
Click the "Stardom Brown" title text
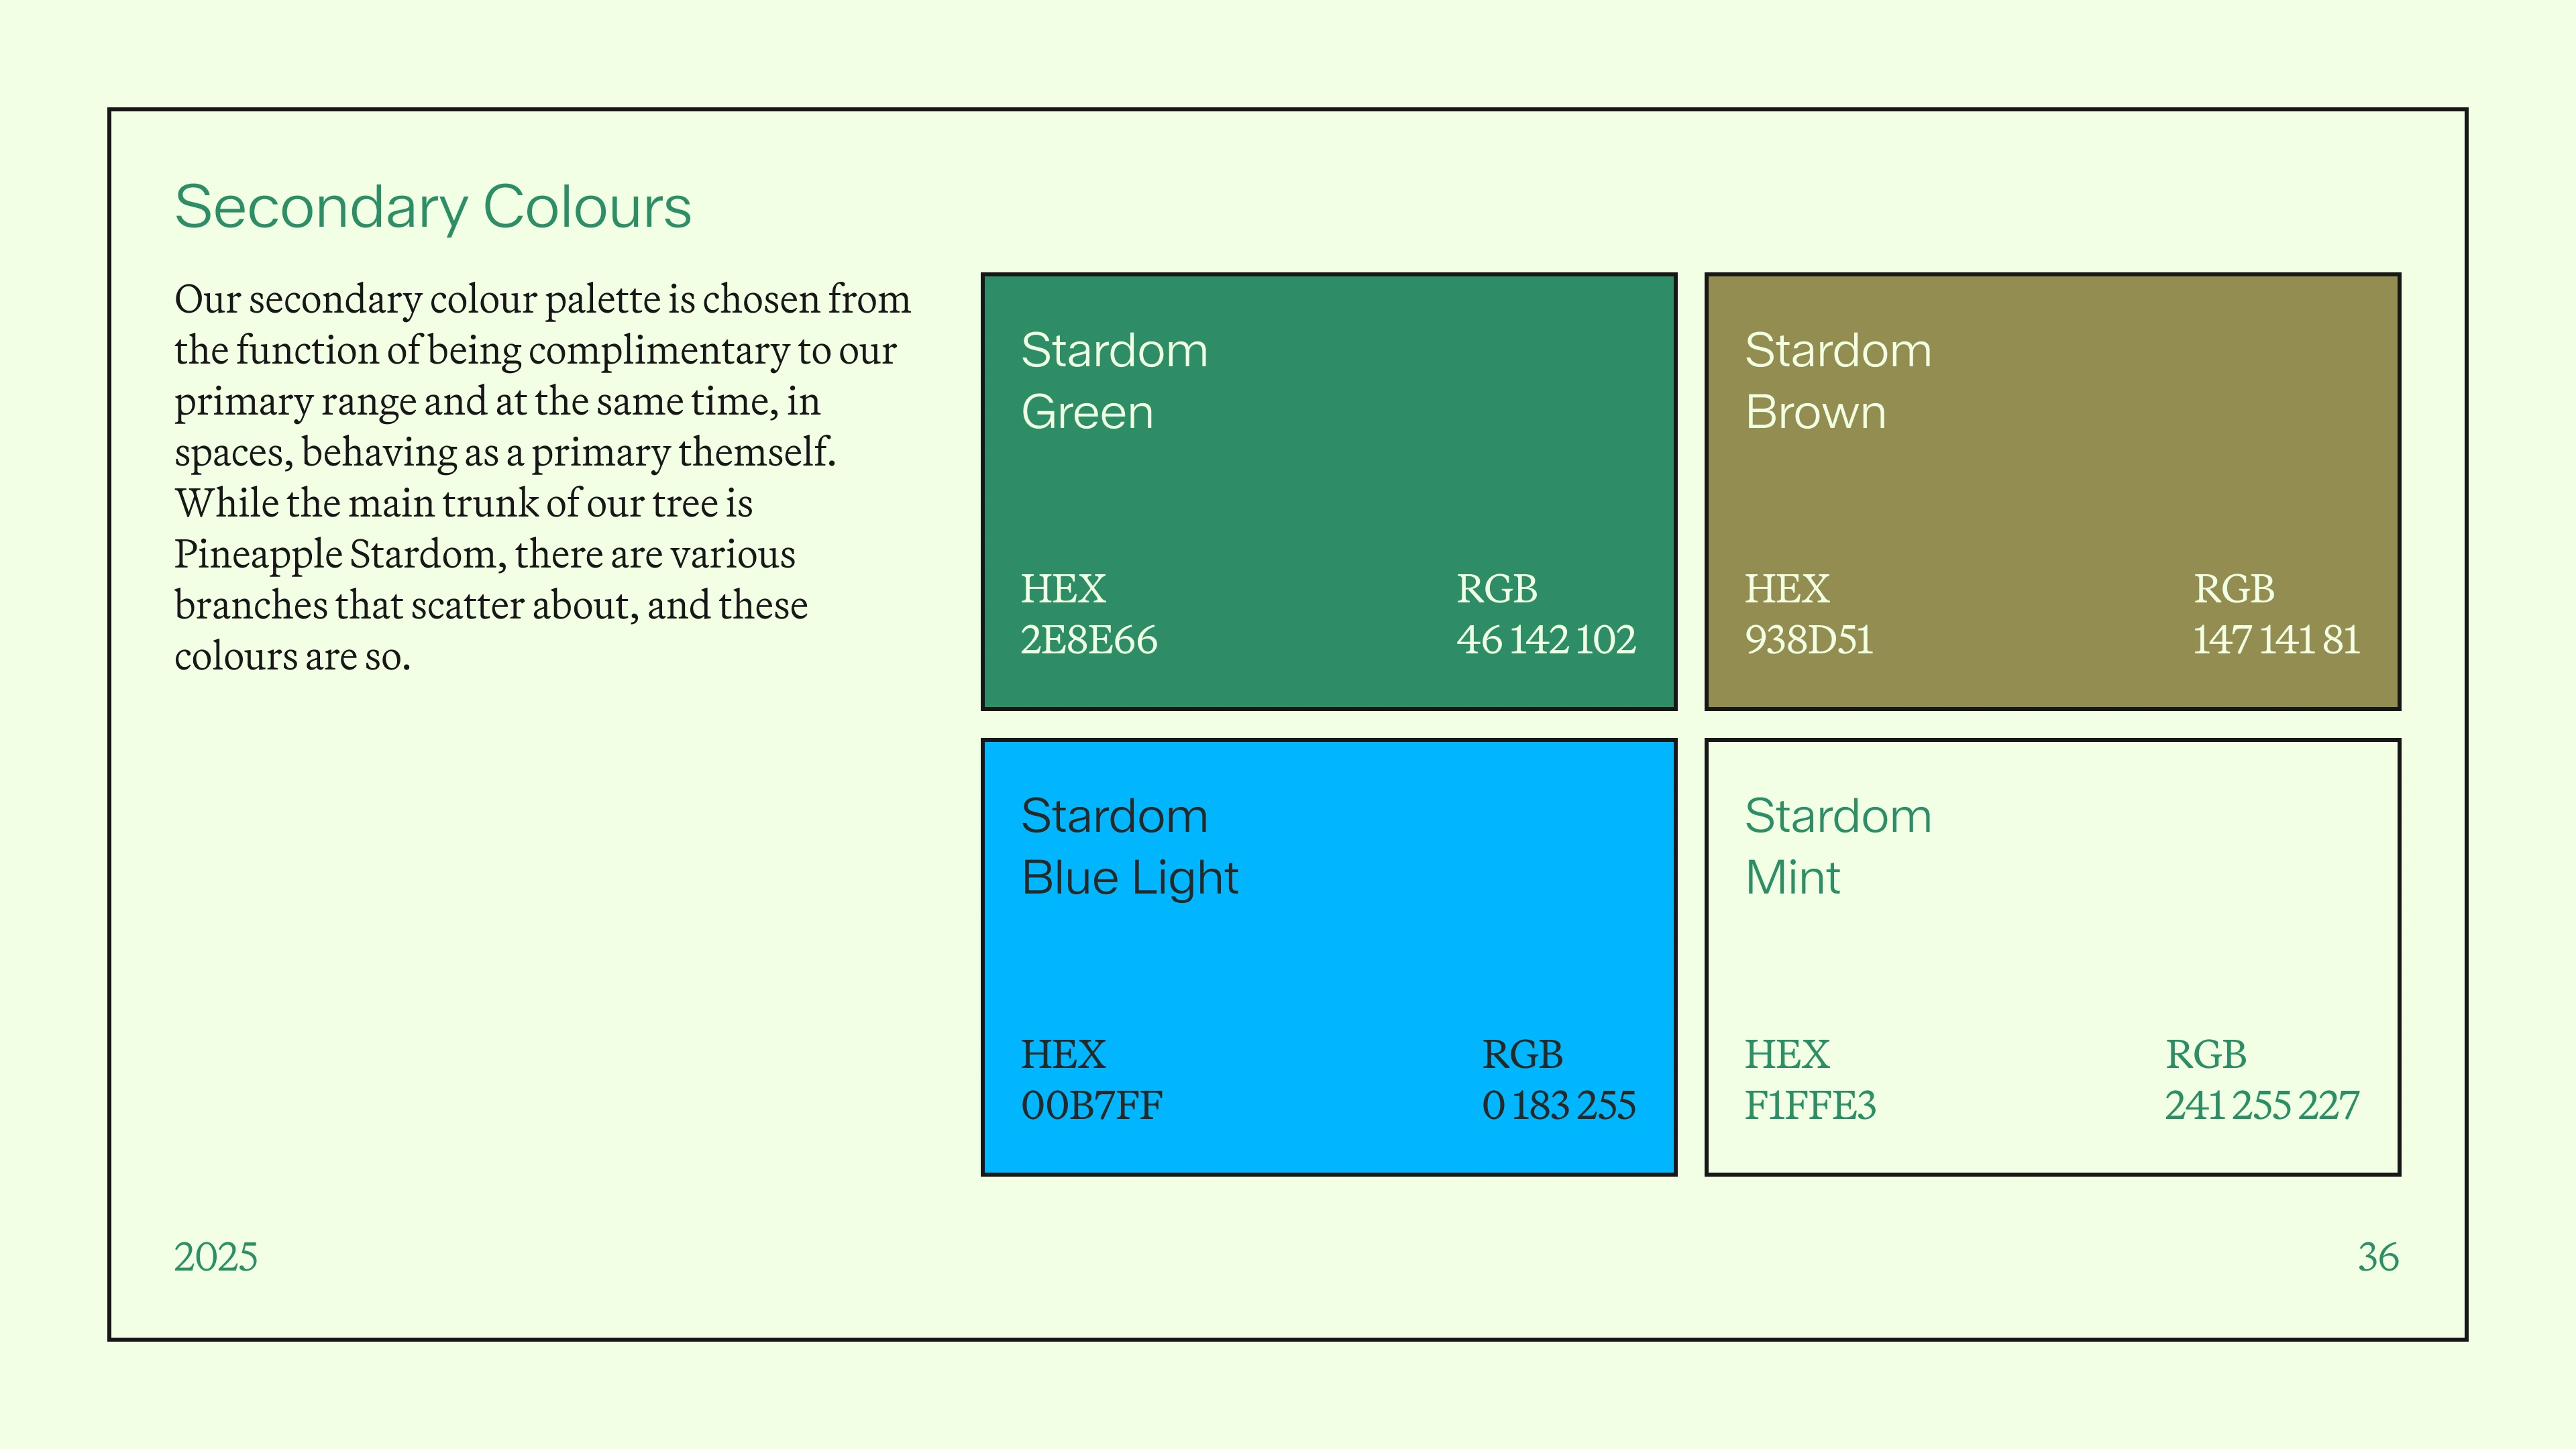click(x=1837, y=381)
